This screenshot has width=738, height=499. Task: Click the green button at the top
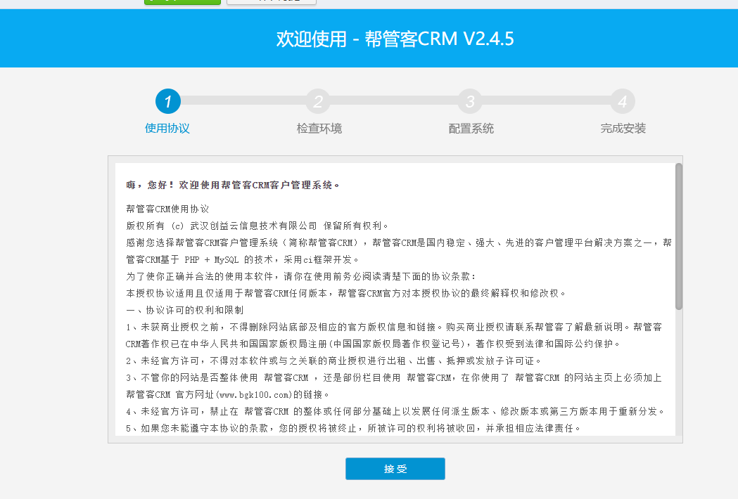tap(182, 1)
